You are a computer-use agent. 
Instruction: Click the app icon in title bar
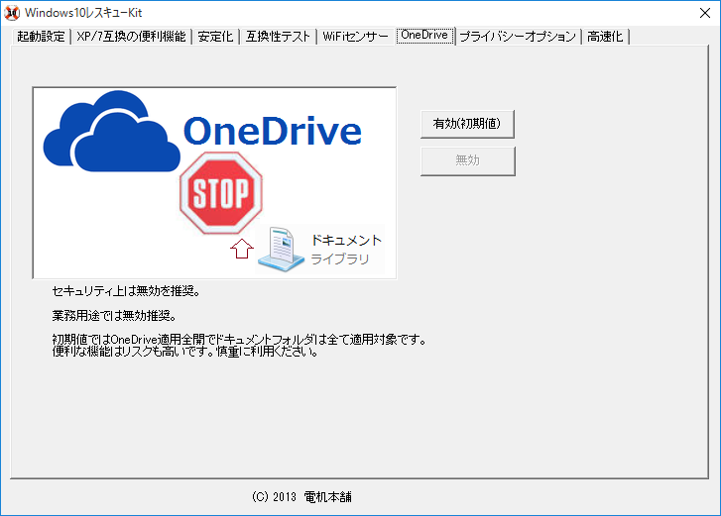pyautogui.click(x=13, y=12)
